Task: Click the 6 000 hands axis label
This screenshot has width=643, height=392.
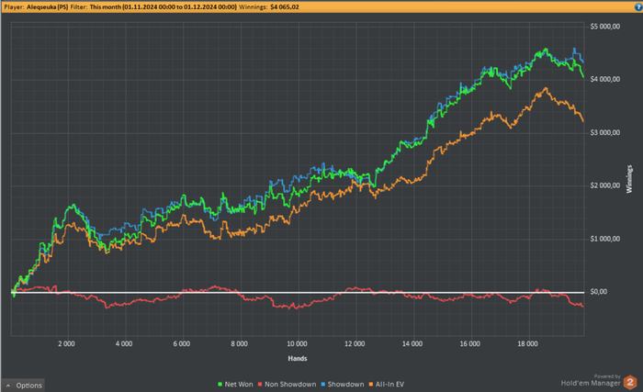Action: 181,343
